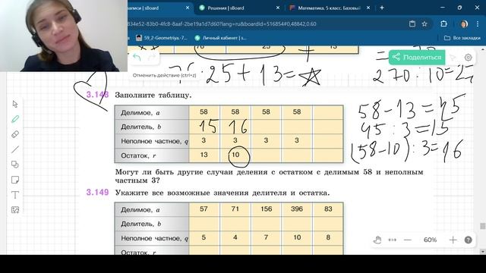Click the quotient cell 10 in second table
The image size is (486, 273).
pos(297,237)
